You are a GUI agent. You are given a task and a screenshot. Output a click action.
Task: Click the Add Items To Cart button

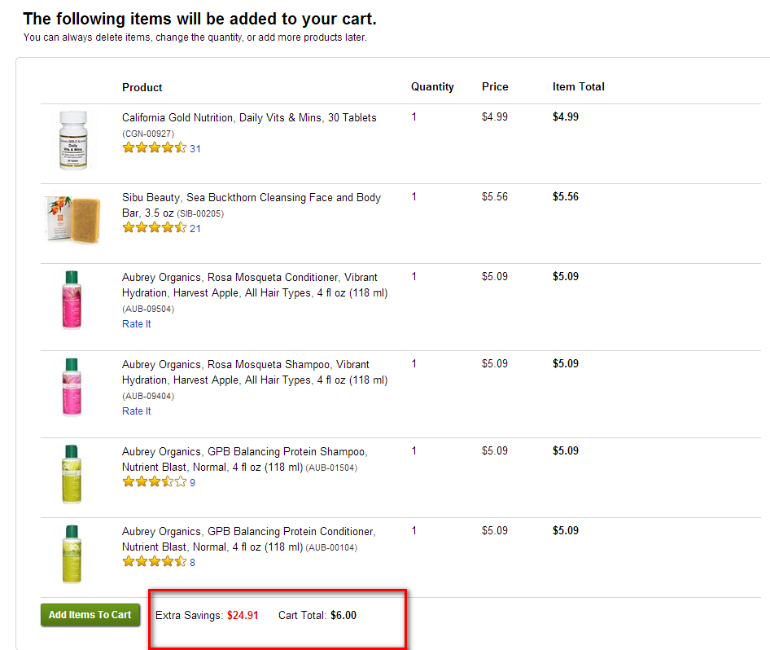pyautogui.click(x=90, y=615)
